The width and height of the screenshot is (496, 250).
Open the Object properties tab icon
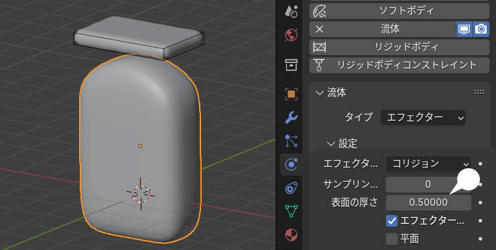[291, 94]
